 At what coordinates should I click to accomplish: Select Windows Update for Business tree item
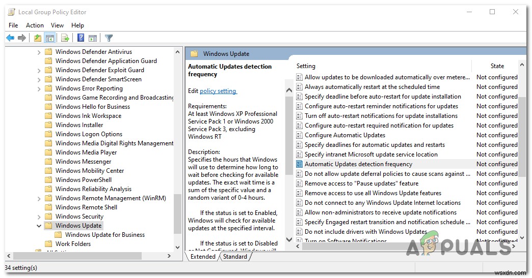click(x=105, y=235)
